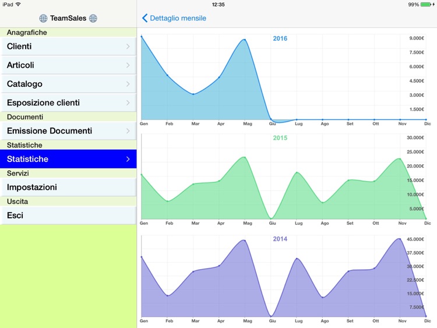Open Esposizione clienti menu row
The height and width of the screenshot is (328, 437).
[68, 103]
